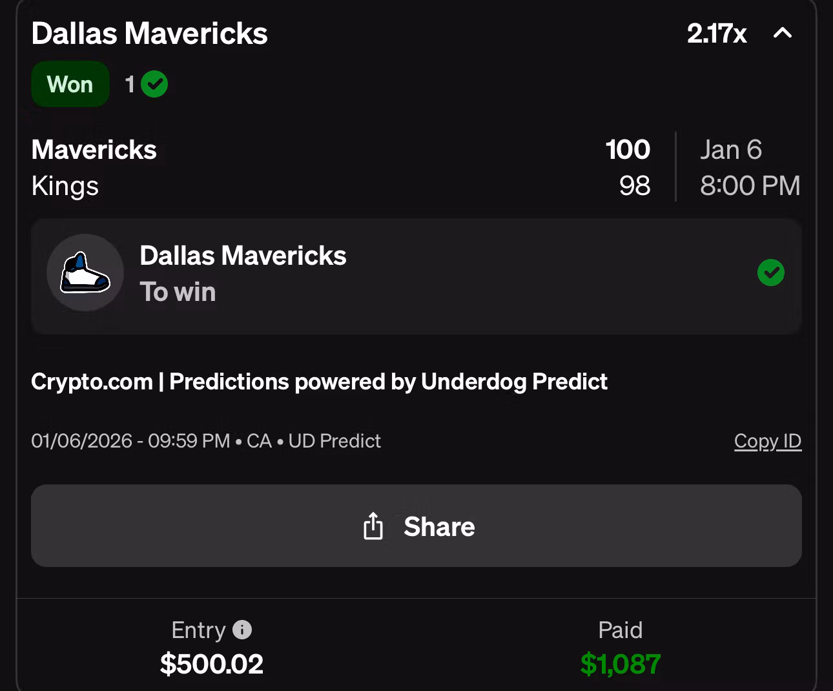Click the Copy ID link

coord(767,441)
